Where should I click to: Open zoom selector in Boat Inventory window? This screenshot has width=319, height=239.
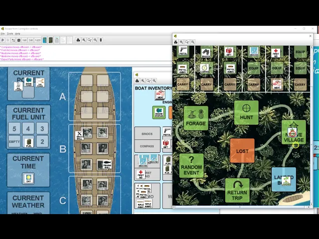(149, 81)
